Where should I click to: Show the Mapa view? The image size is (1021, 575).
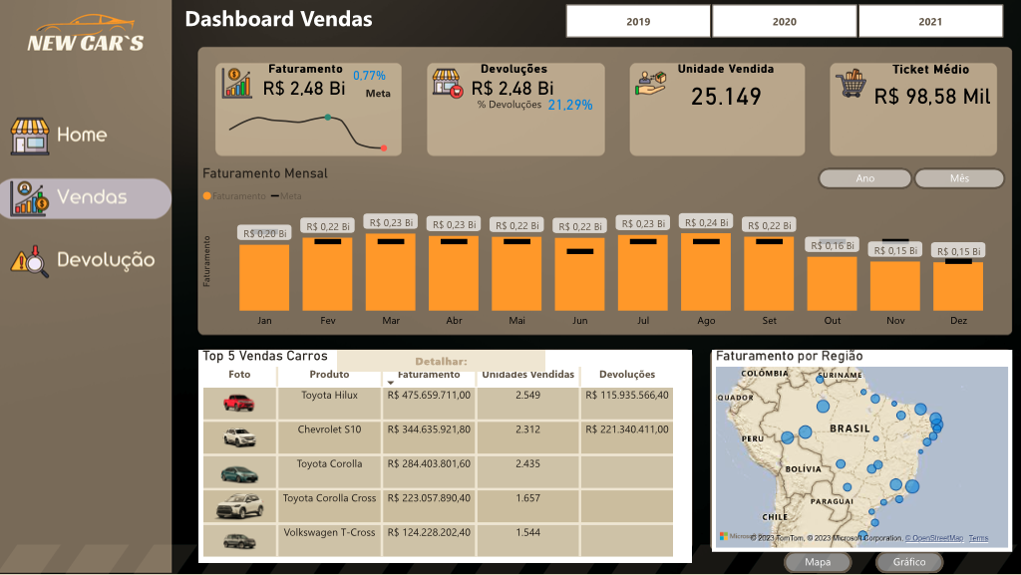[818, 562]
